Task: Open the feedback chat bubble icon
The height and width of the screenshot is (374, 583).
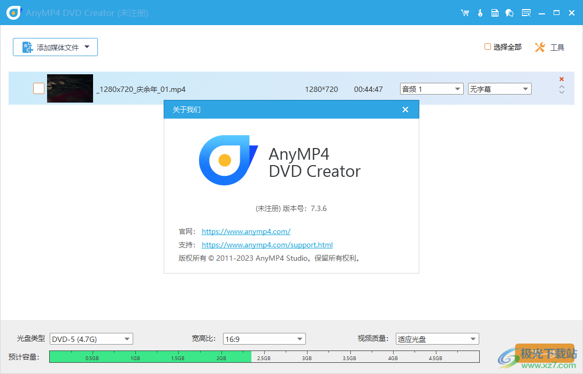Action: (509, 13)
